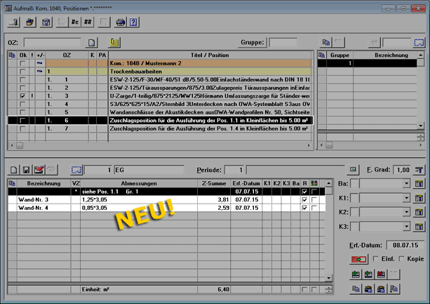Expand the K3: combo box

(x=405, y=226)
